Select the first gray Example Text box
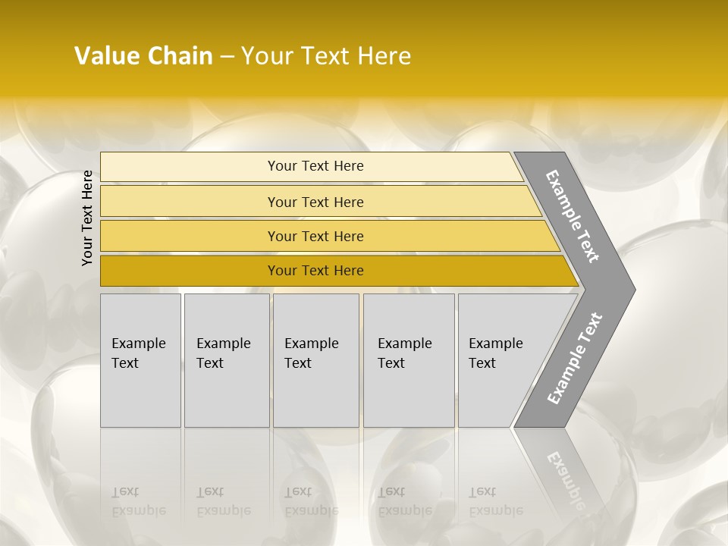The image size is (728, 546). tap(141, 360)
